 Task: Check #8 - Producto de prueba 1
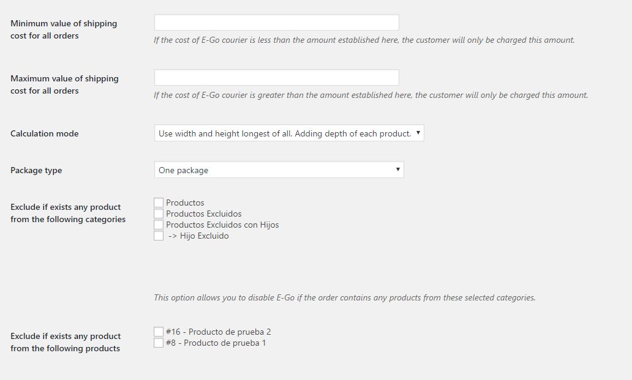159,343
